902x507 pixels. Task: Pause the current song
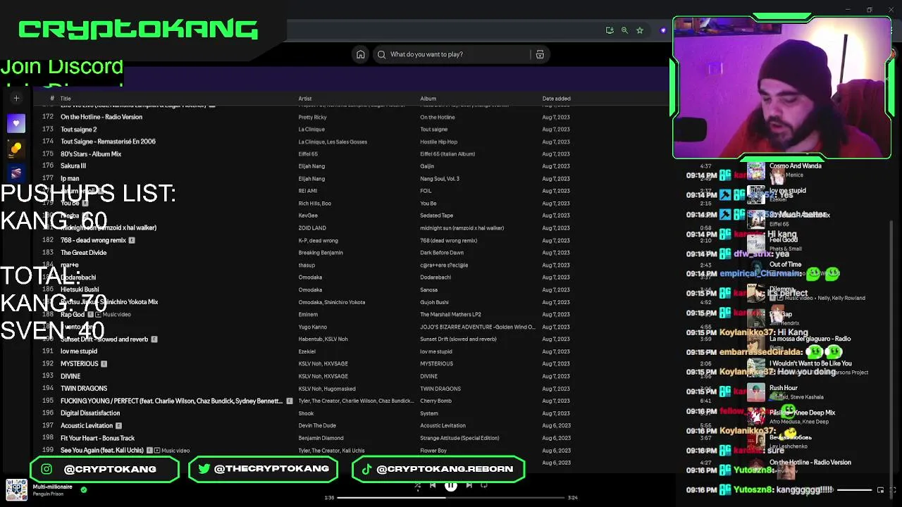(451, 485)
